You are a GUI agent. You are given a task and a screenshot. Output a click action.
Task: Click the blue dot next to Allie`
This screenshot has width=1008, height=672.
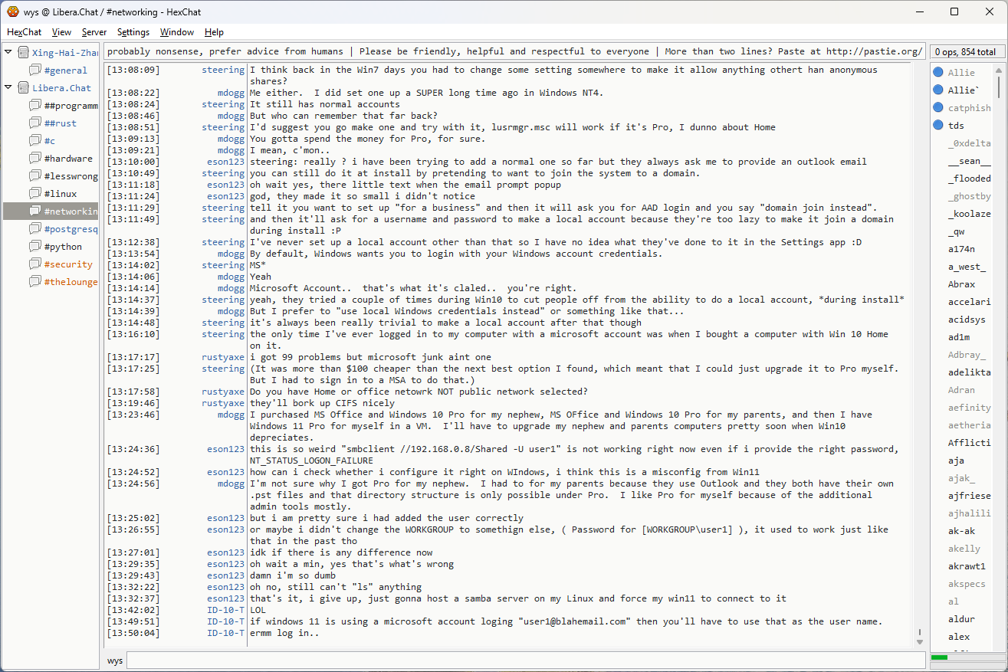pos(938,90)
